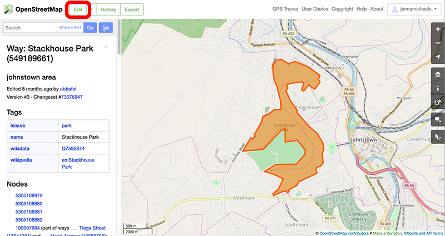Close the Stackhouse Park sidebar panel
Screen dimensions: 445x236
click(106, 47)
